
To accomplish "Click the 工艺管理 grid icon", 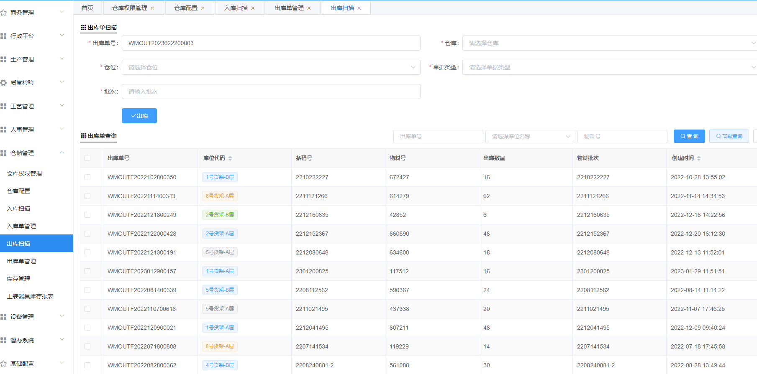I will click(x=3, y=106).
